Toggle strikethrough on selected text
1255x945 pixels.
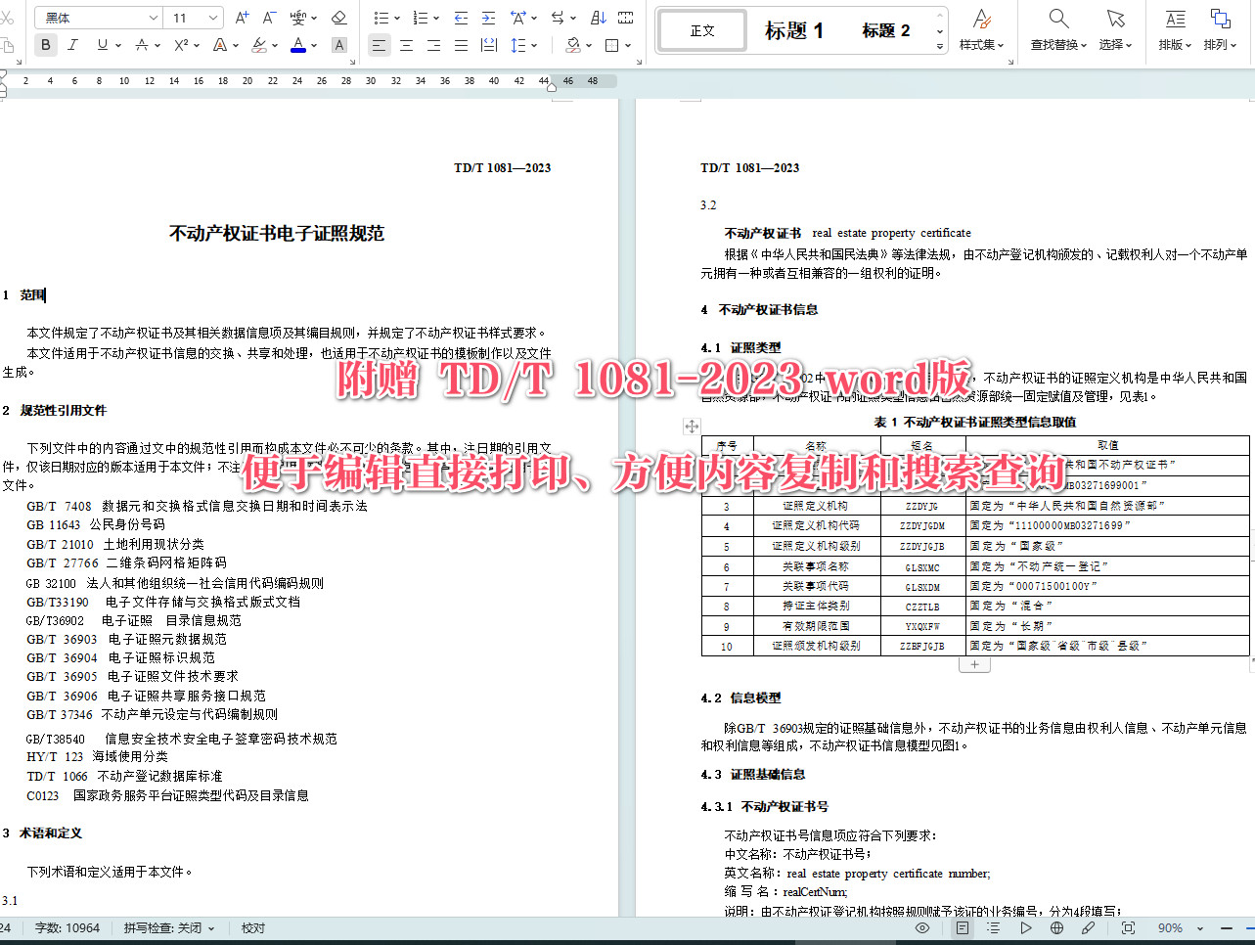142,44
